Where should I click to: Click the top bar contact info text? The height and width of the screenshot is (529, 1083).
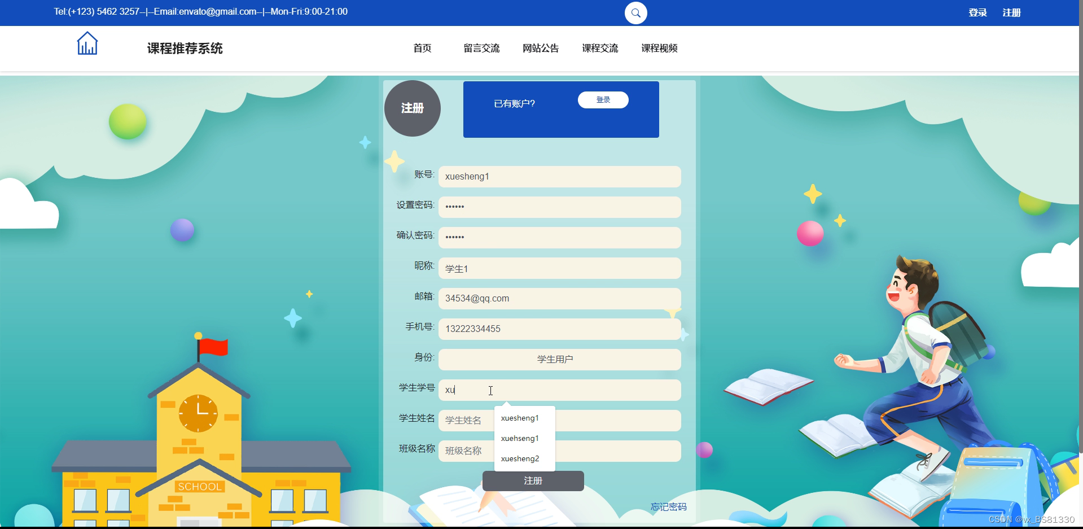point(201,12)
